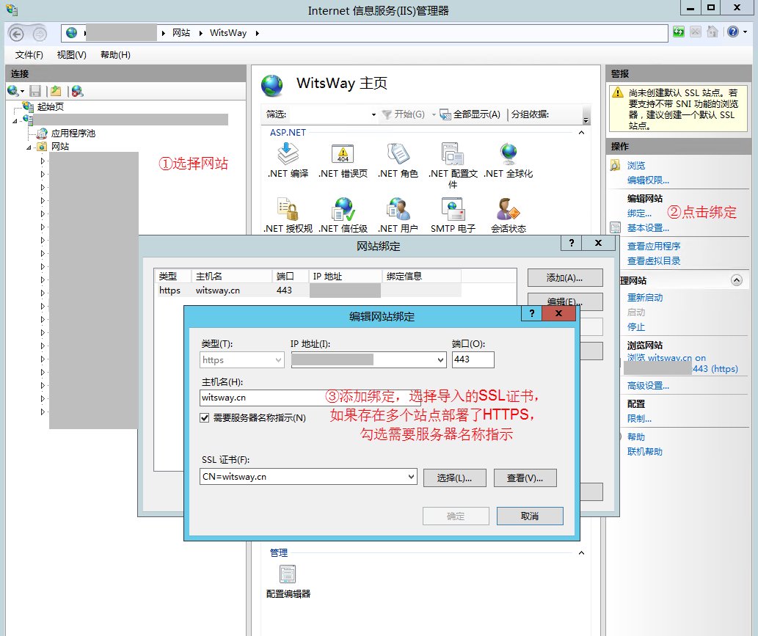Click the create connection globe icon

point(13,91)
